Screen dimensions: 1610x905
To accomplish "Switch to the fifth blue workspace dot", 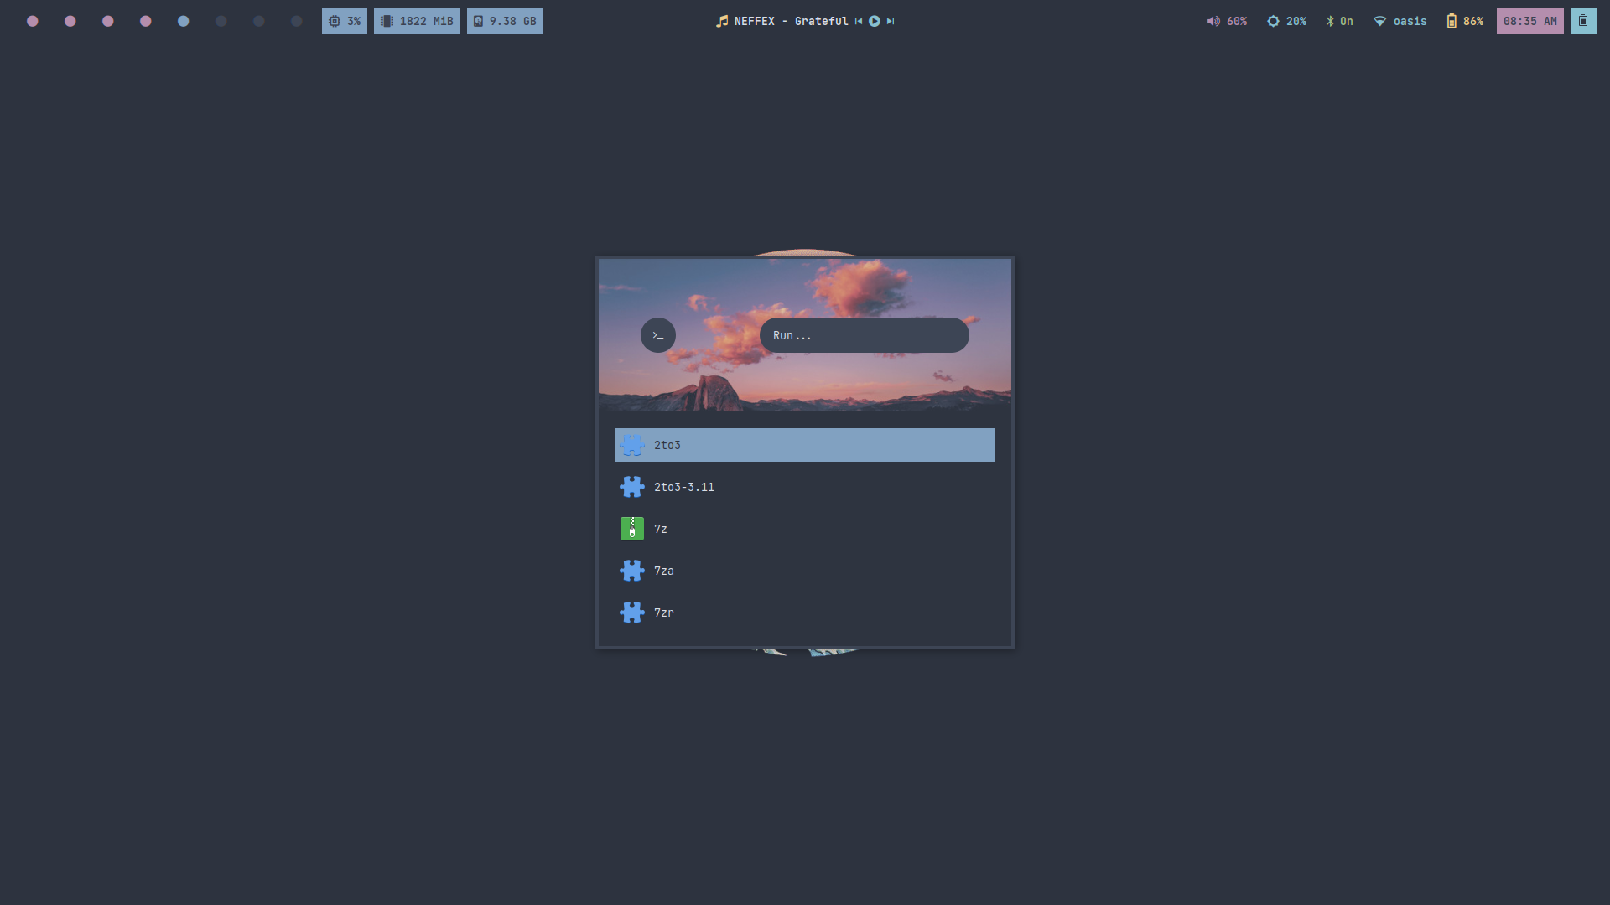I will click(184, 21).
